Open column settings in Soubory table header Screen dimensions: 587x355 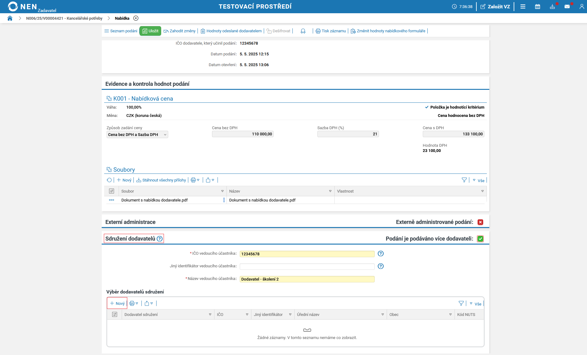[112, 191]
